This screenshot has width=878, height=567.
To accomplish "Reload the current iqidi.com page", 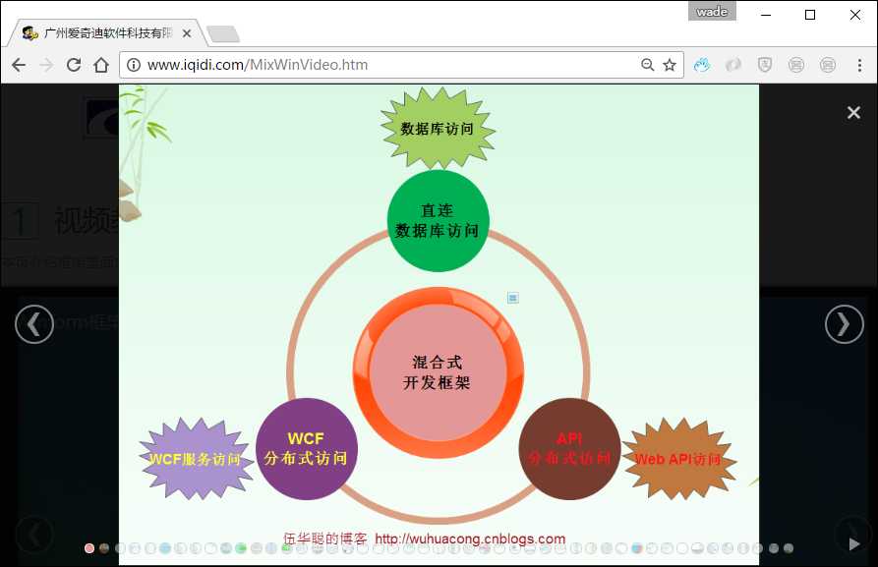I will coord(74,65).
